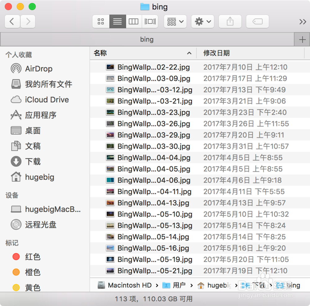Filter by the 橙色 tag
The height and width of the screenshot is (306, 310).
tap(26, 272)
